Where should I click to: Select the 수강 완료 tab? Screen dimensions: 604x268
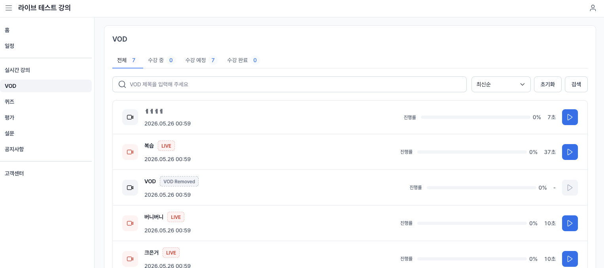(x=242, y=60)
